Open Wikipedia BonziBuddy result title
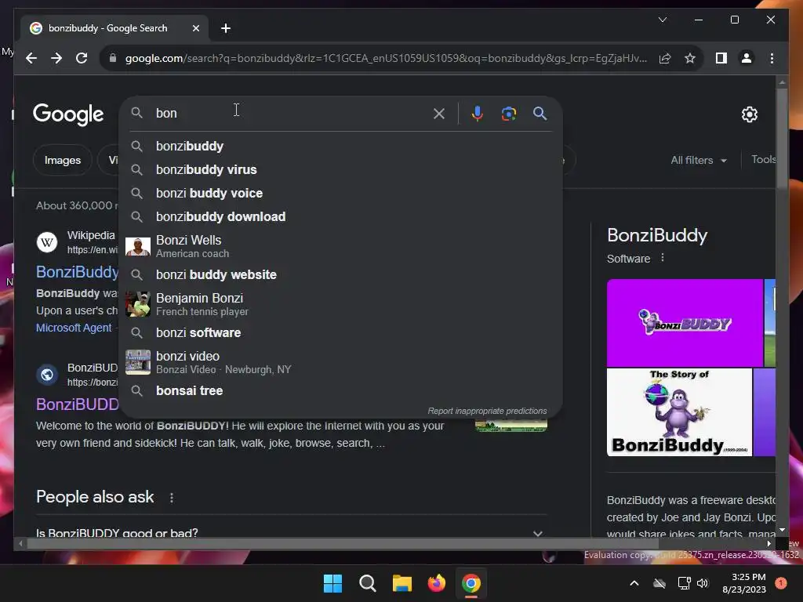Viewport: 803px width, 602px height. pos(77,272)
